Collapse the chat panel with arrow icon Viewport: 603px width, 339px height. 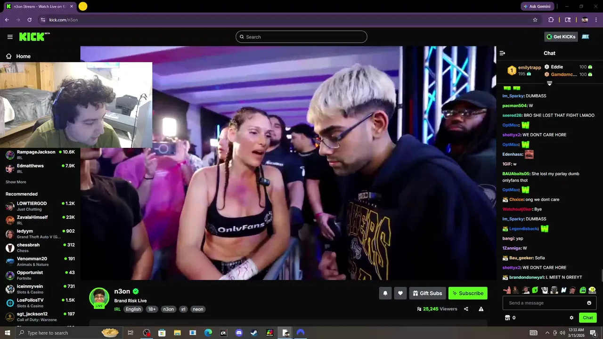tap(502, 53)
